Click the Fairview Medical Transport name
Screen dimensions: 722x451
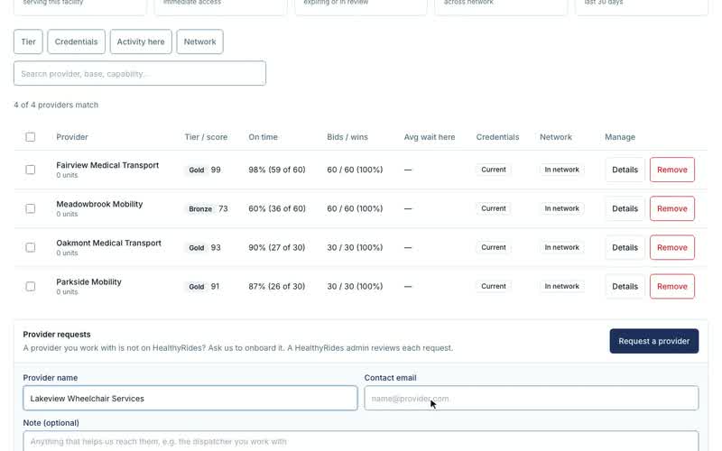point(107,165)
